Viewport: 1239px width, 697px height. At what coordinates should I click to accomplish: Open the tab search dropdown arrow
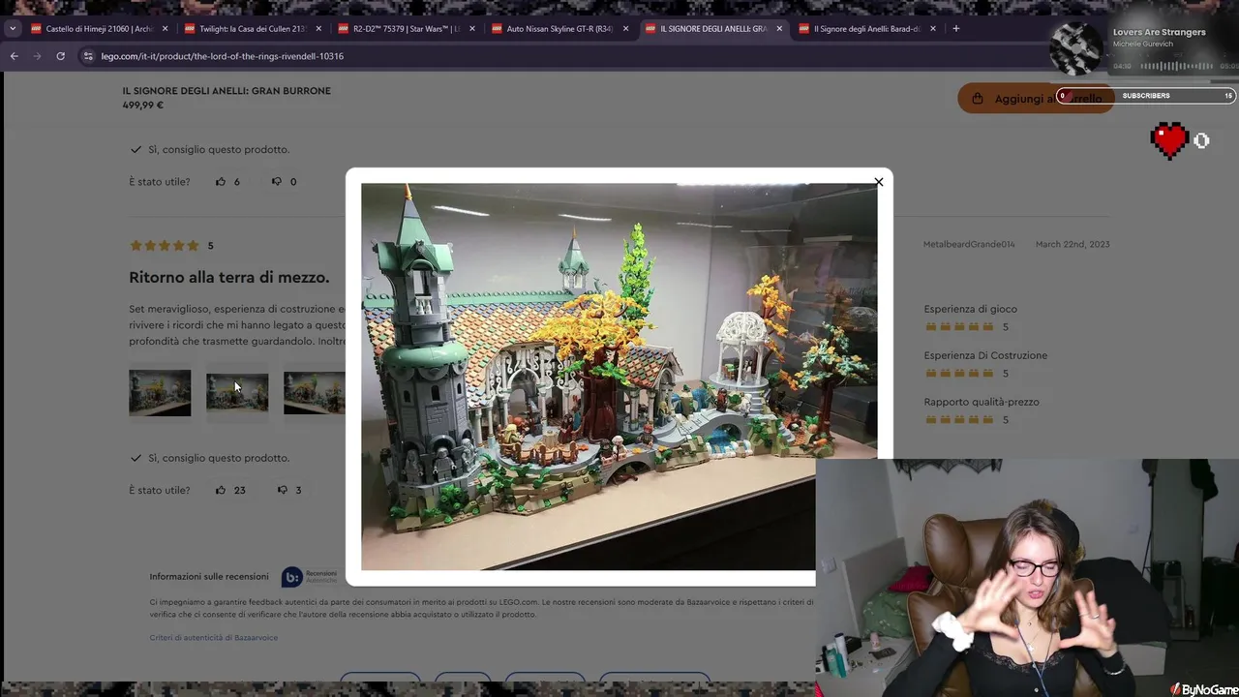click(x=13, y=29)
